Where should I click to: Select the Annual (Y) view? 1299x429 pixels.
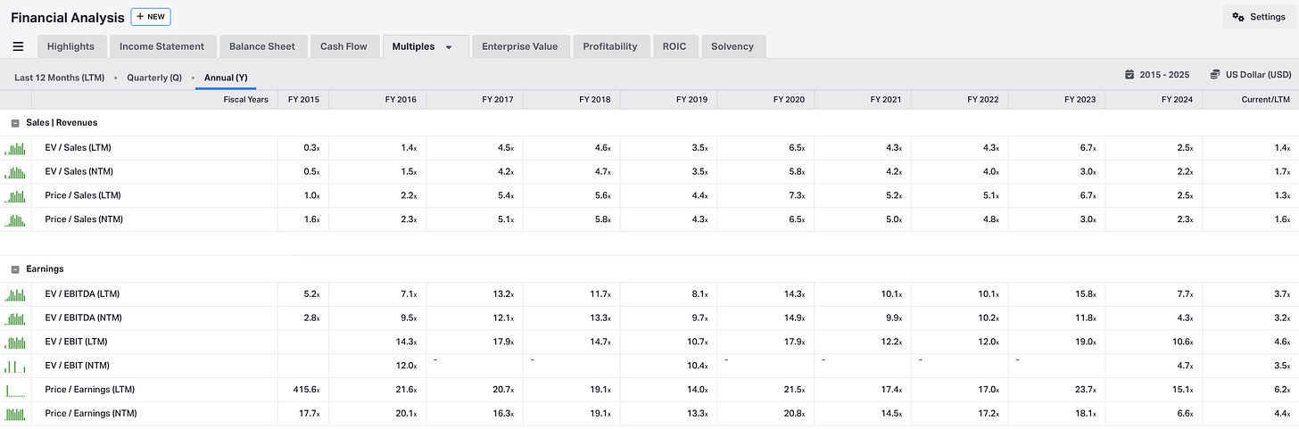click(226, 78)
